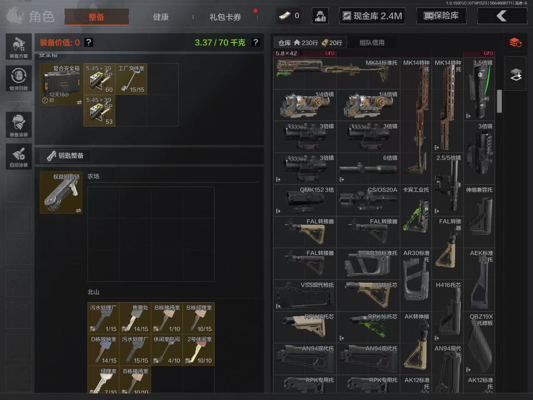Screen dimensions: 533x400
Task: Click the 现金库 2.4M button
Action: [x=372, y=16]
